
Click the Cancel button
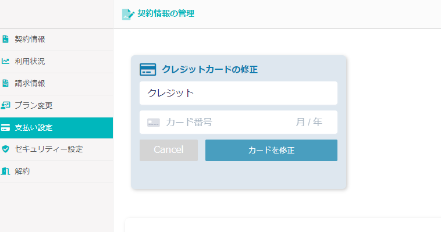coord(169,150)
